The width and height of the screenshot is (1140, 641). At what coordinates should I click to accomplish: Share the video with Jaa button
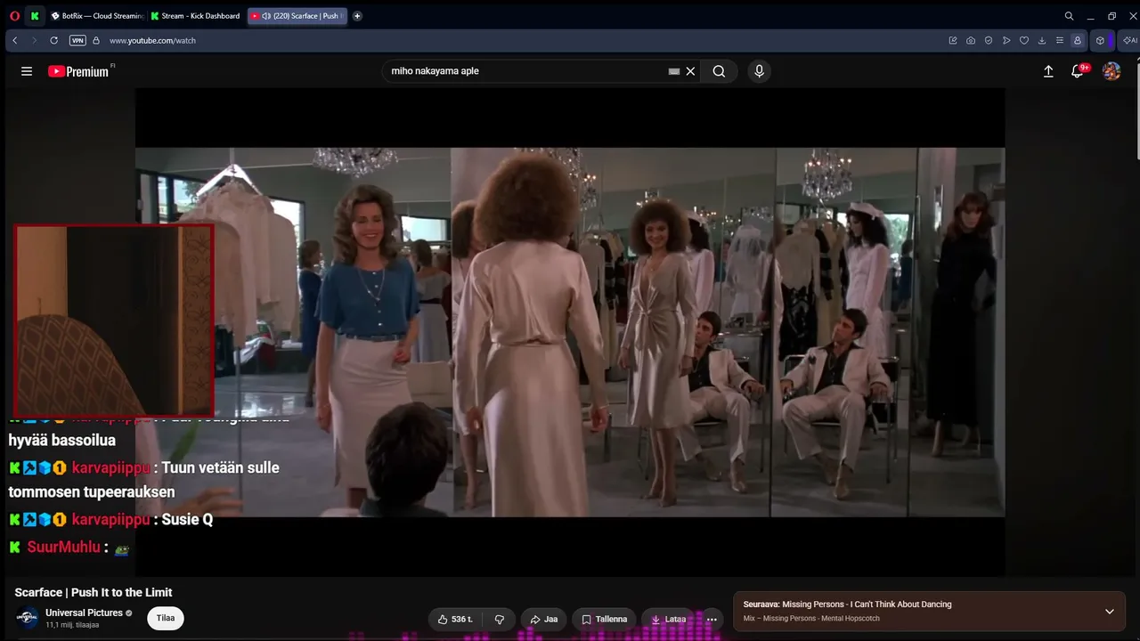(x=543, y=620)
